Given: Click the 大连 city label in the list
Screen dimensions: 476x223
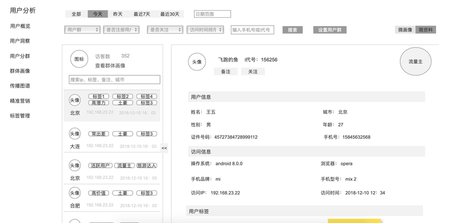Looking at the screenshot, I should [75, 146].
